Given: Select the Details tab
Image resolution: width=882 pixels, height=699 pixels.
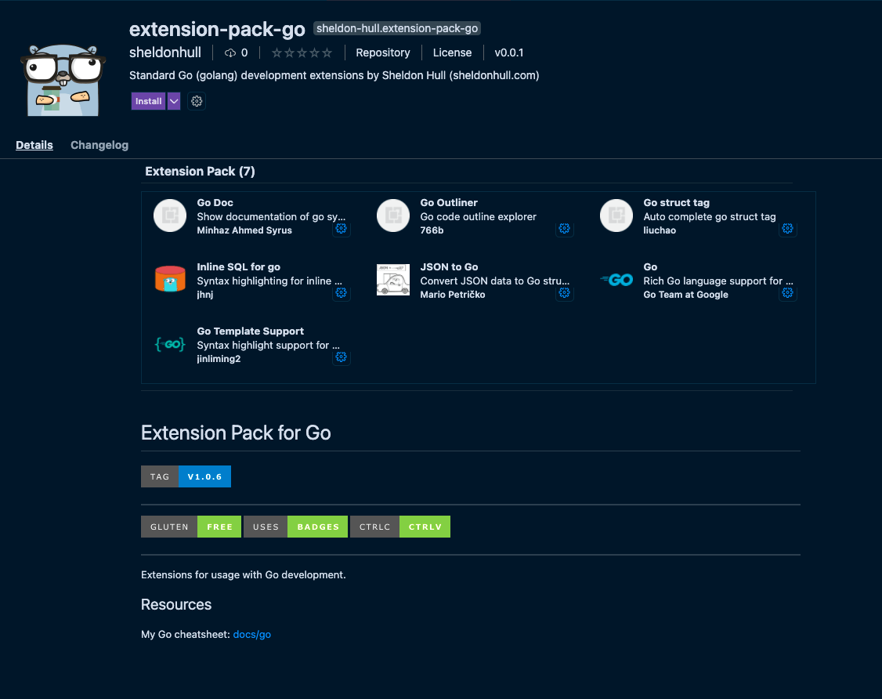Looking at the screenshot, I should [34, 145].
